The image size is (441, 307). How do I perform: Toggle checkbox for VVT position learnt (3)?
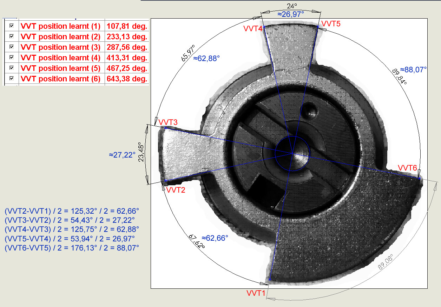(x=12, y=47)
